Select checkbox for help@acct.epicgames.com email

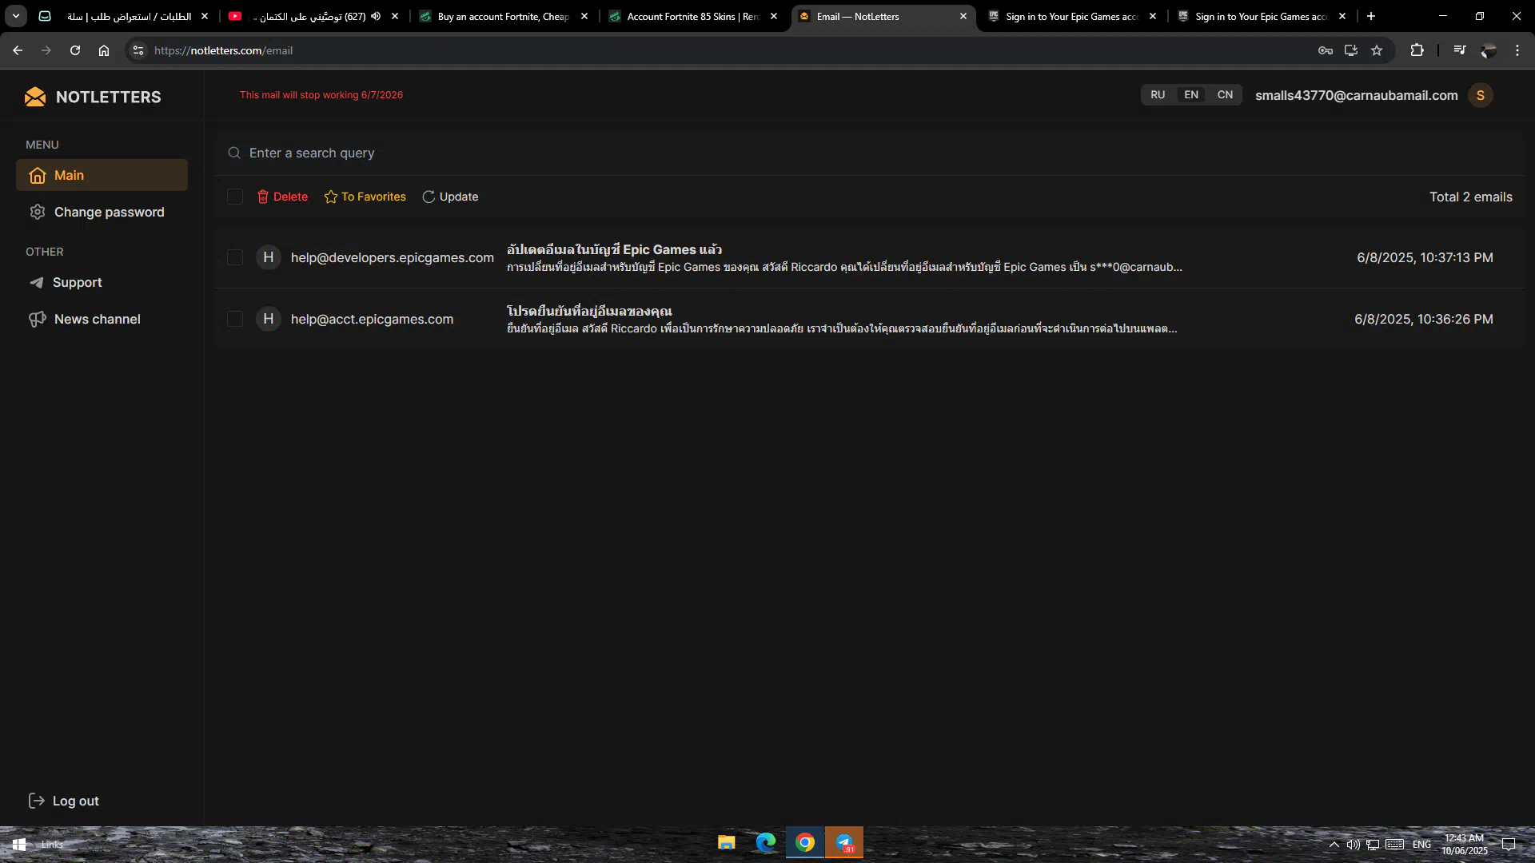tap(235, 319)
